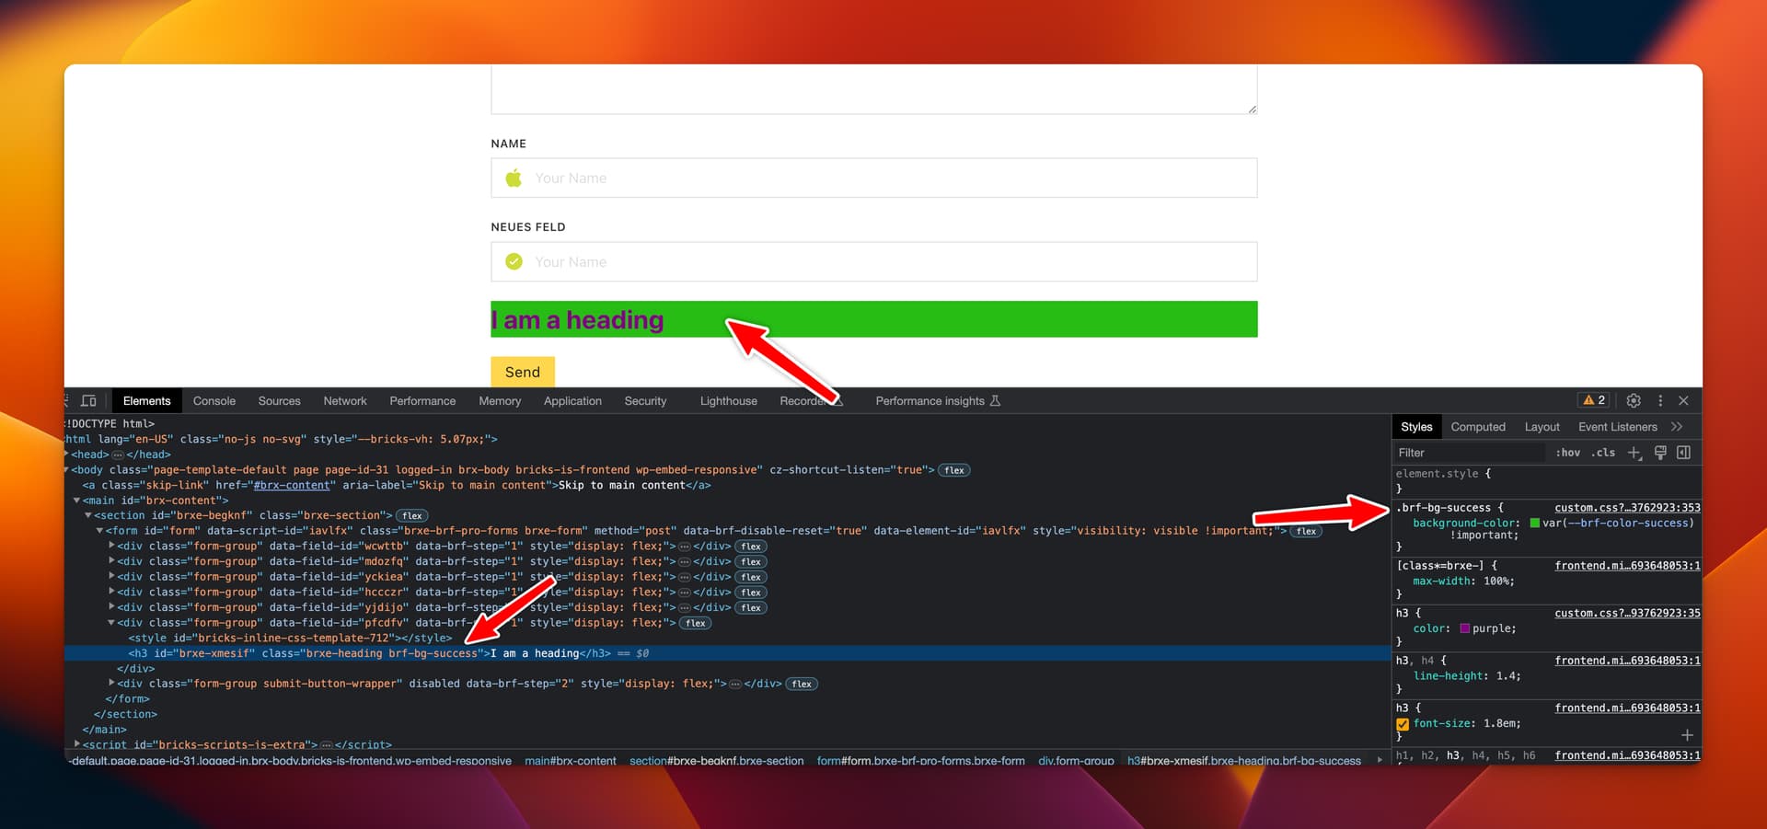Viewport: 1767px width, 829px height.
Task: Click the yellow Send button
Action: pyautogui.click(x=523, y=372)
